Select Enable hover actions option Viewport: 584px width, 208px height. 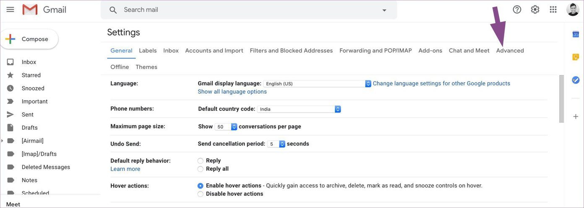(201, 186)
